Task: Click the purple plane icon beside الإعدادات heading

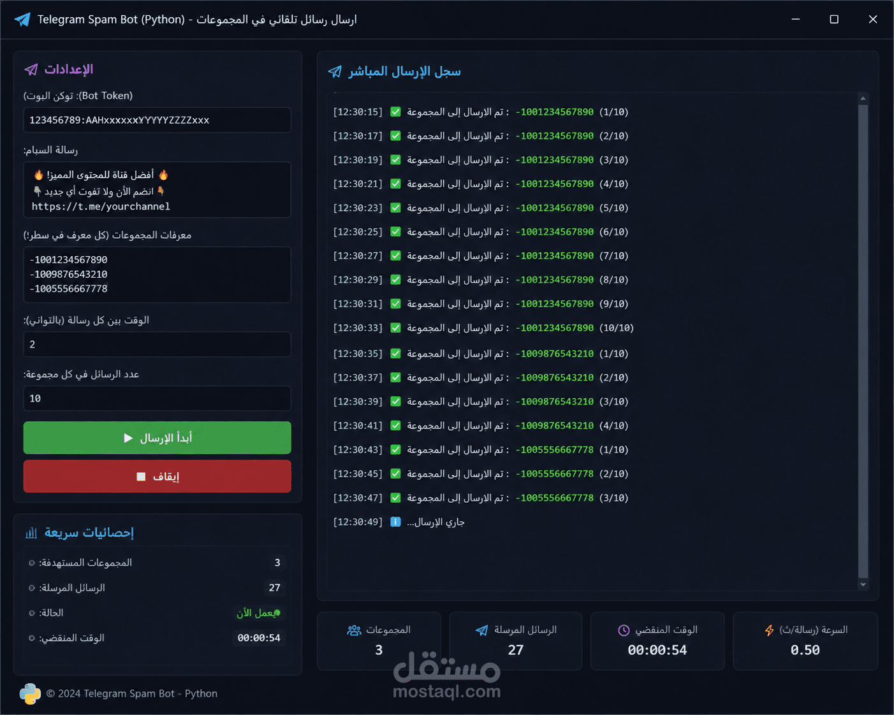Action: pos(31,69)
